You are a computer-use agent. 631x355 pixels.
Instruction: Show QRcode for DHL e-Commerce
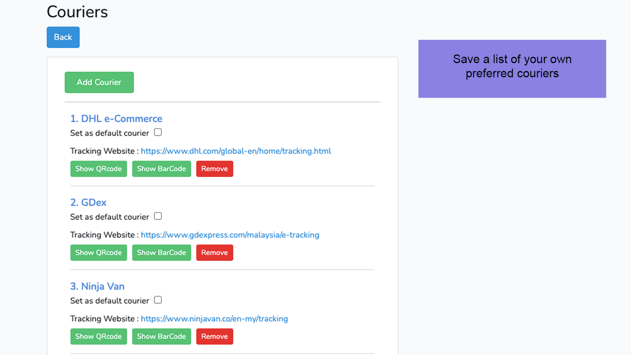[99, 169]
